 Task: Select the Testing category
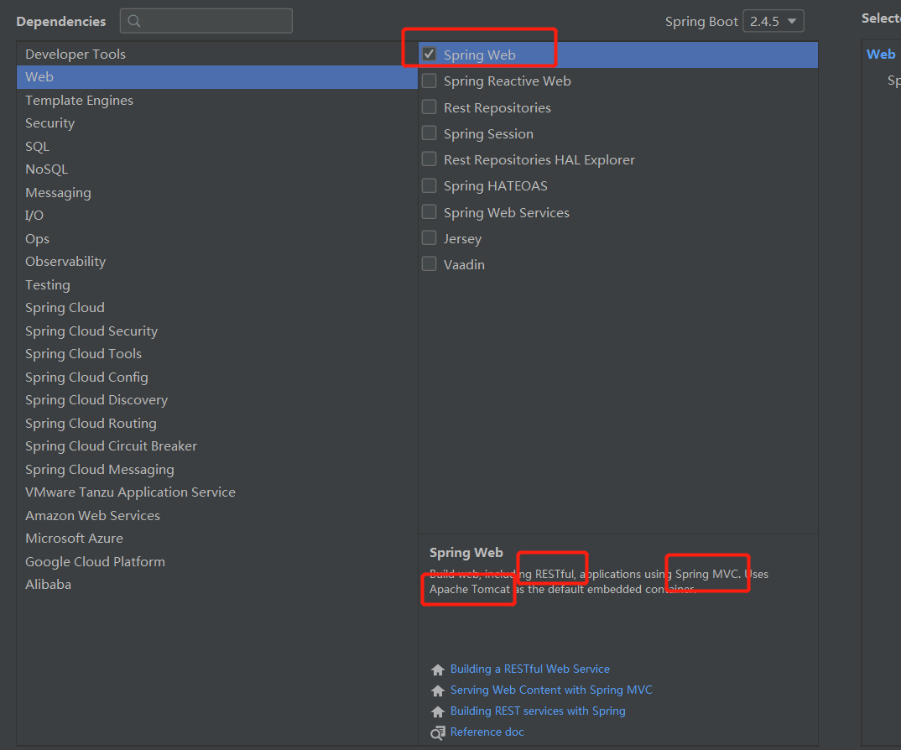[x=217, y=285]
